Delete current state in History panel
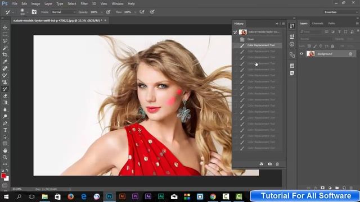Screen dimensions: 360x202 (277, 164)
